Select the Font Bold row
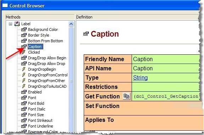Viewport: 204px width, 135px height. tap(36, 103)
